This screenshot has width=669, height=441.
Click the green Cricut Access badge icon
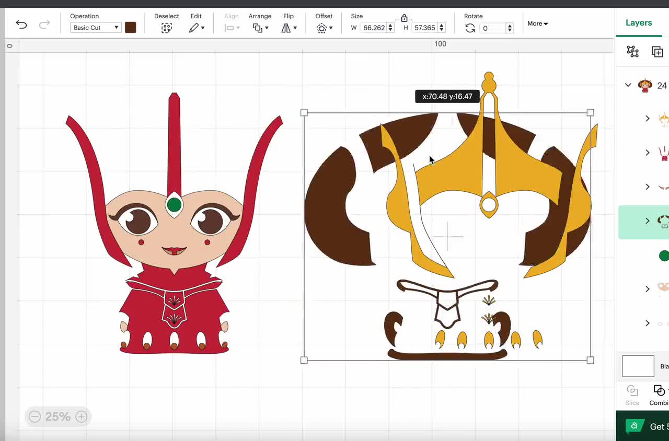[x=634, y=426]
